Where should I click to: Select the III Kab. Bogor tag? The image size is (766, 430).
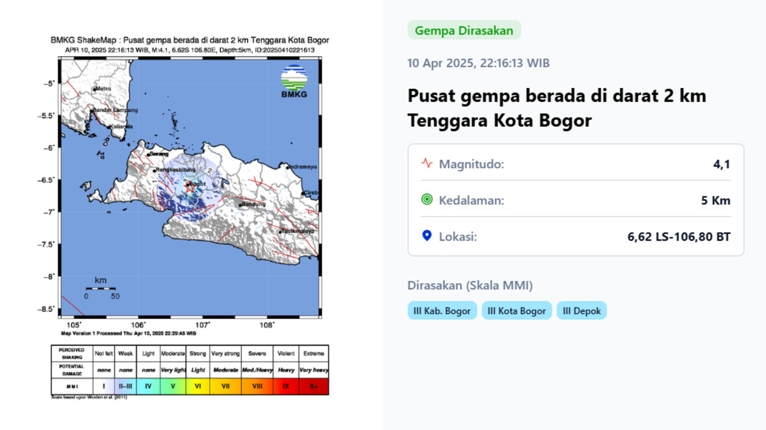(x=442, y=311)
